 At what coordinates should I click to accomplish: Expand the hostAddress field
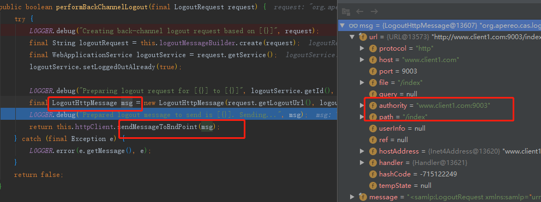pyautogui.click(x=362, y=151)
